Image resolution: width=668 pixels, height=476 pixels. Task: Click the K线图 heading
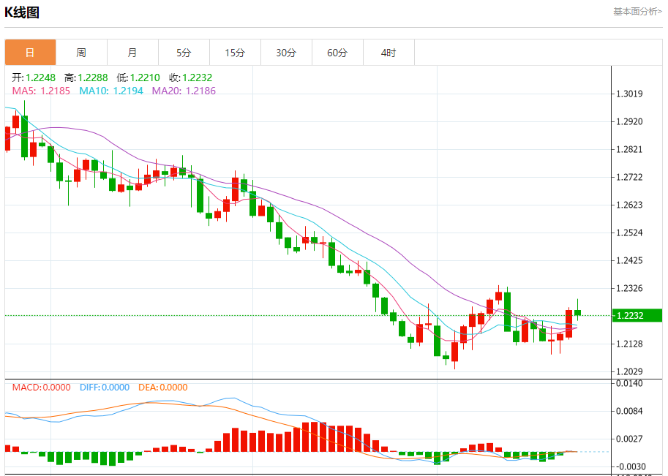(22, 12)
